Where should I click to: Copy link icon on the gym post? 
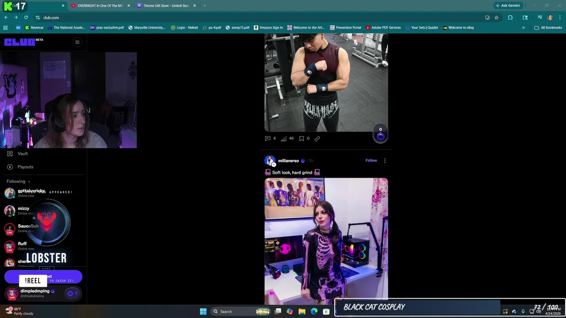[317, 138]
